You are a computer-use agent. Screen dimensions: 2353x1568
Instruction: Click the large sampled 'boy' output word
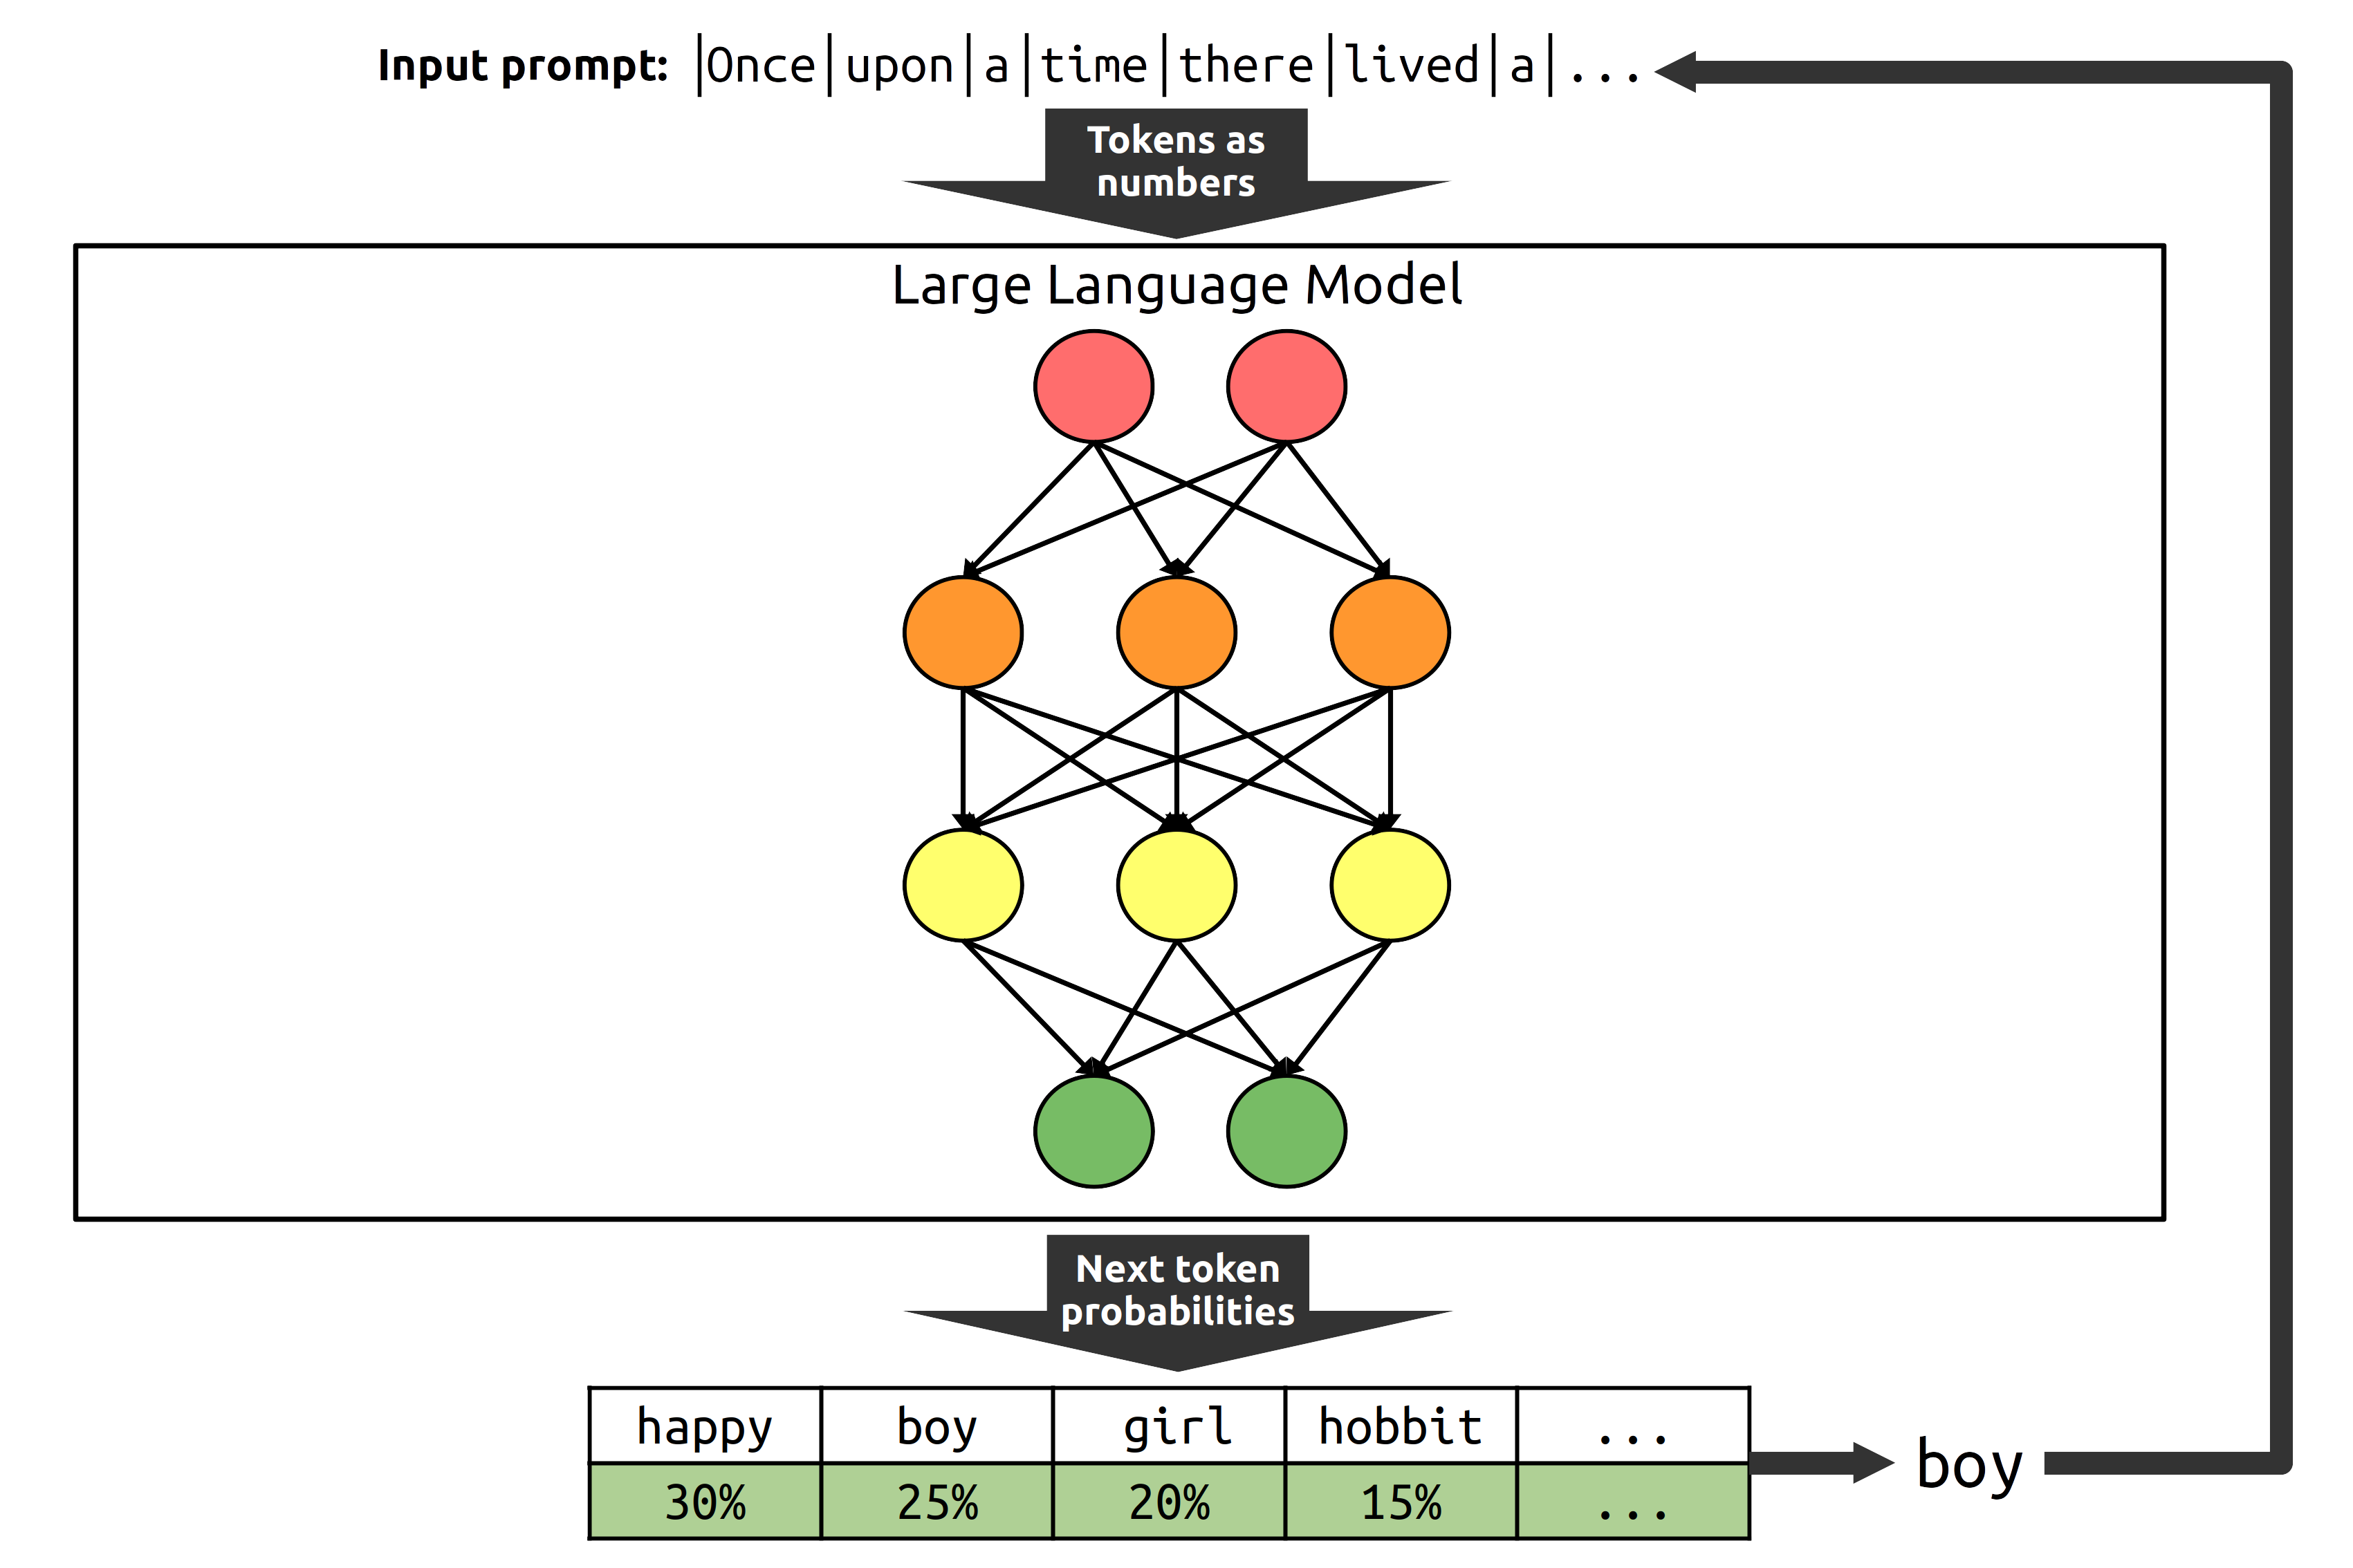tap(1969, 1465)
